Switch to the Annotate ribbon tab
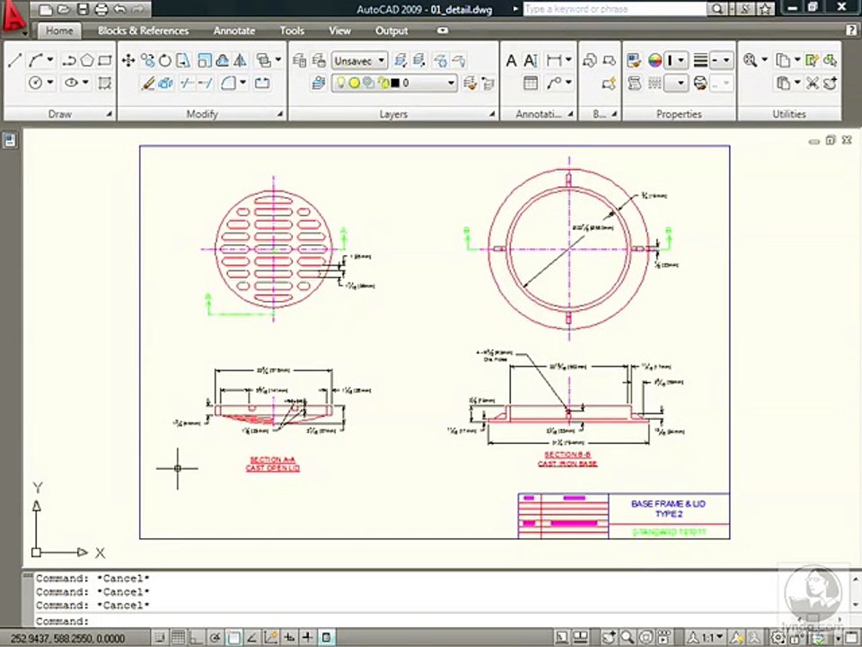This screenshot has height=647, width=862. [233, 31]
